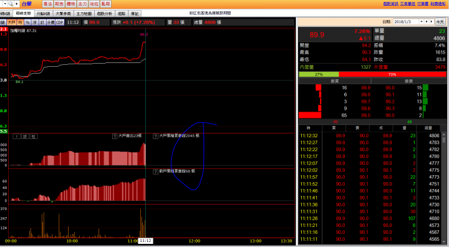Select the 柱 bar chart style icon
Screen dimensions: 449x247
(34, 137)
